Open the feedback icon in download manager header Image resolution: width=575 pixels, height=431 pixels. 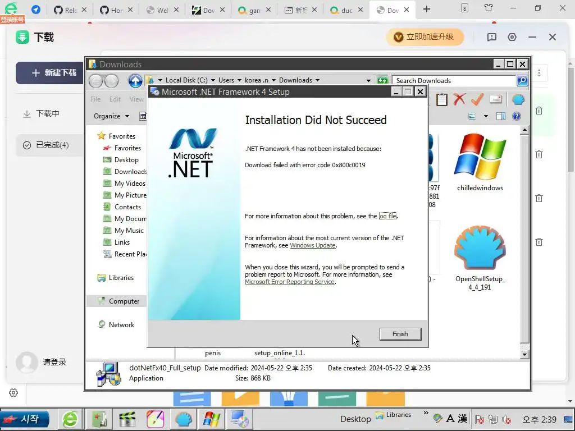(x=492, y=37)
